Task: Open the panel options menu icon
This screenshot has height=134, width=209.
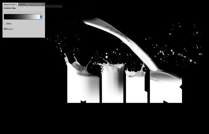Action: click(x=43, y=4)
